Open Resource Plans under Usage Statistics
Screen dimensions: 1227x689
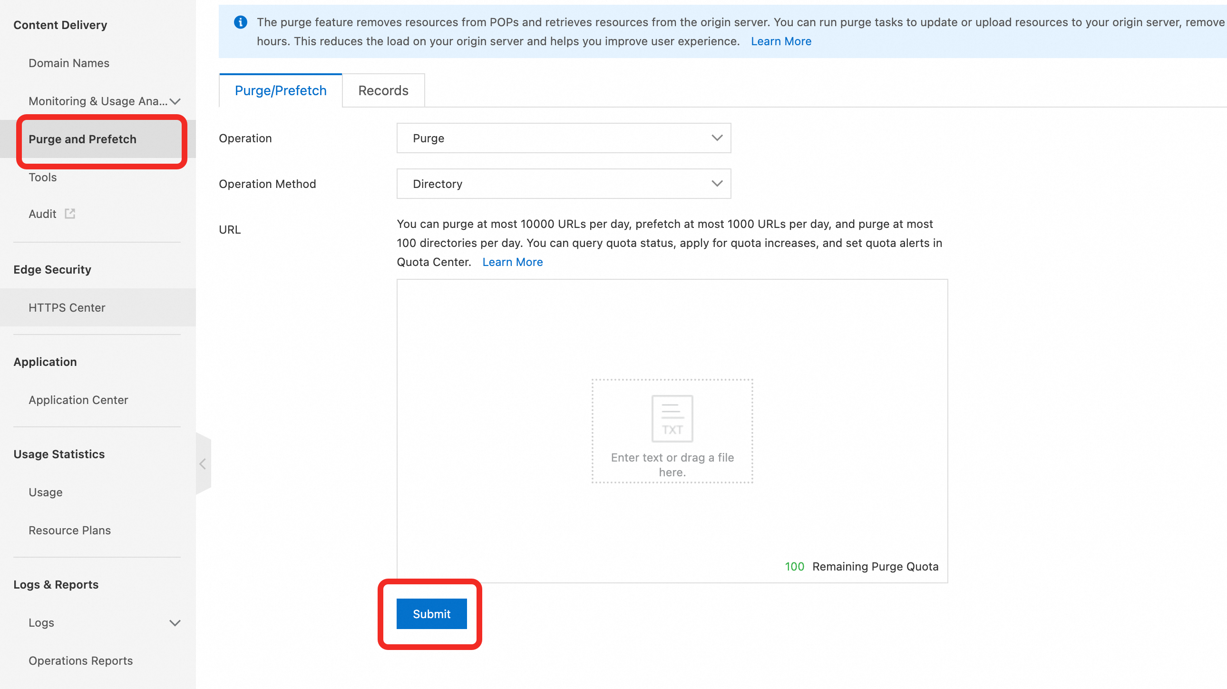point(69,531)
